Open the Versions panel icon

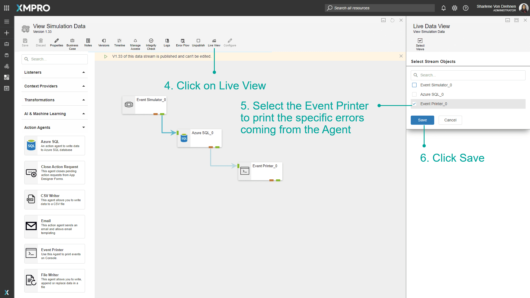[104, 43]
